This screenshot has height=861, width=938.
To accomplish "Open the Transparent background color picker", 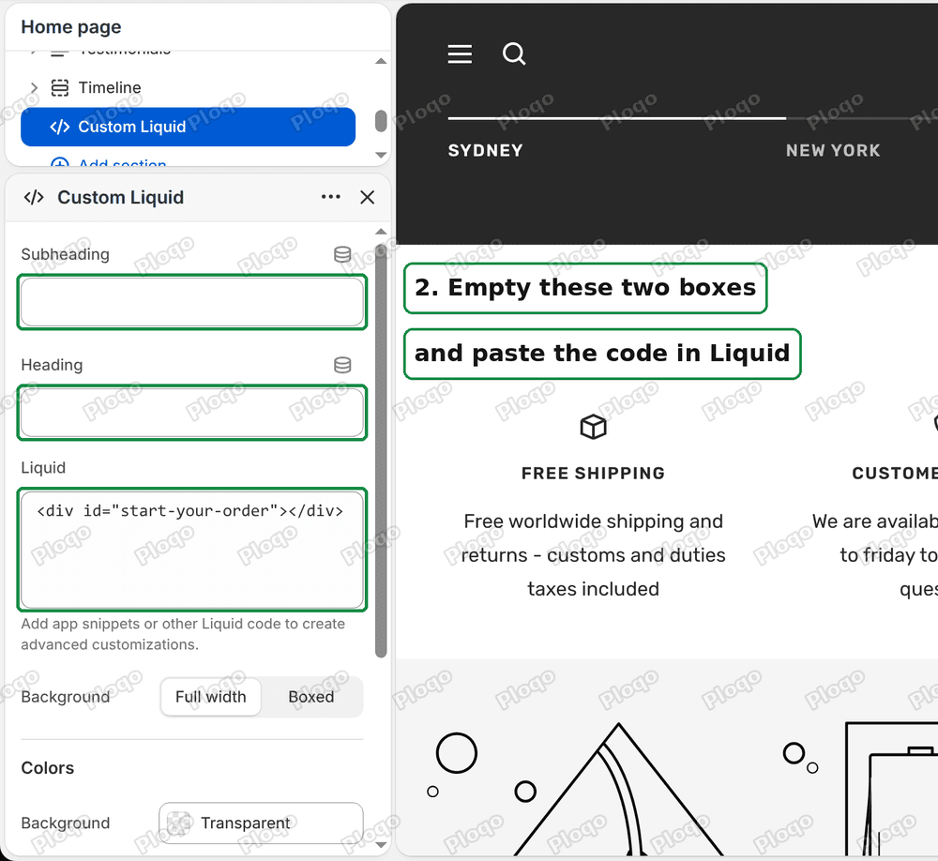I will coord(261,823).
